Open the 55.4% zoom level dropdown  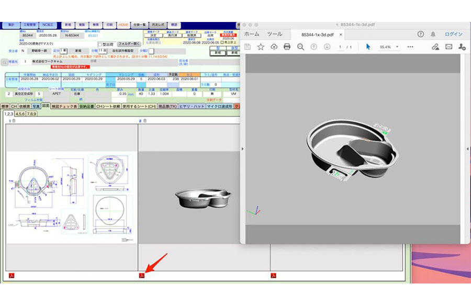(x=397, y=47)
